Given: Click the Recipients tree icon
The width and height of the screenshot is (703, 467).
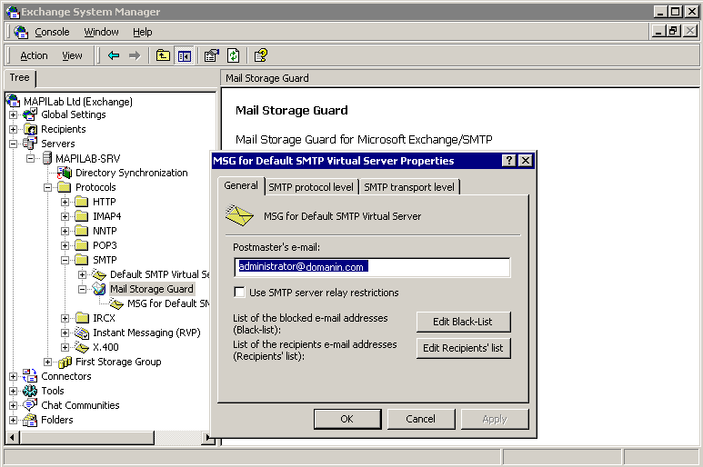Looking at the screenshot, I should 30,129.
